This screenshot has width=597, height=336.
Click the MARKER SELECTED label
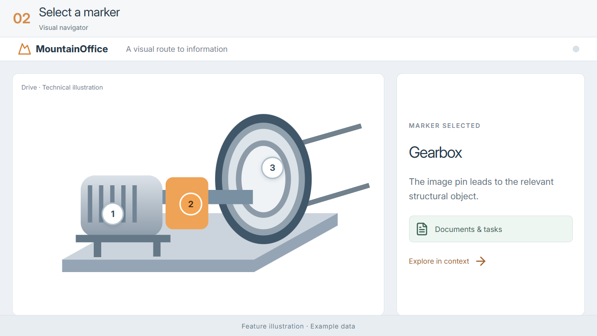pos(444,126)
